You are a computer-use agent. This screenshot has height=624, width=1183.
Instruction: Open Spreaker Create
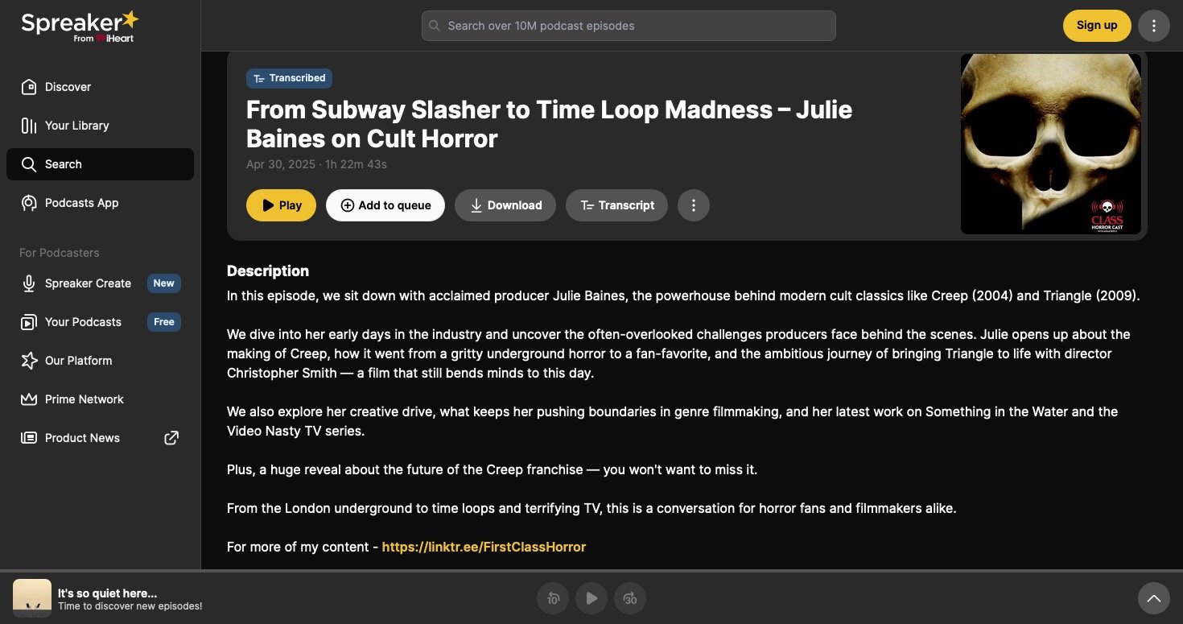100,283
